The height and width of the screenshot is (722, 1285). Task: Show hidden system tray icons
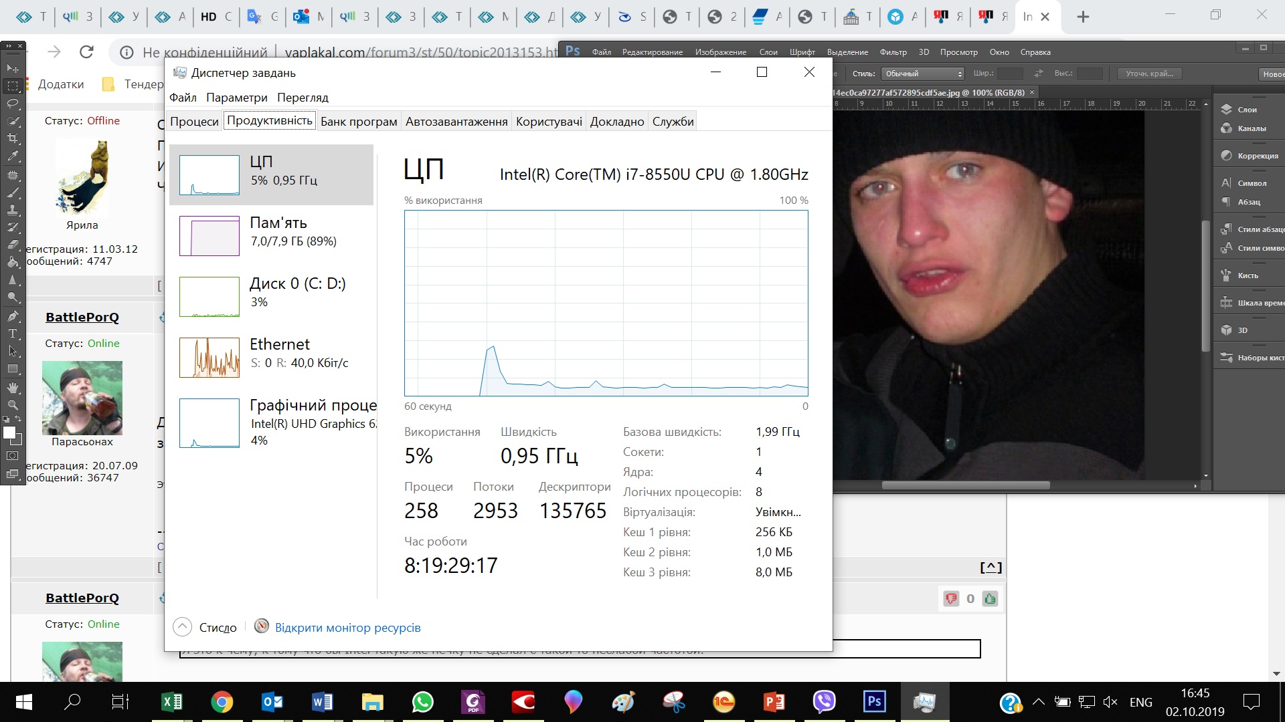click(1039, 702)
